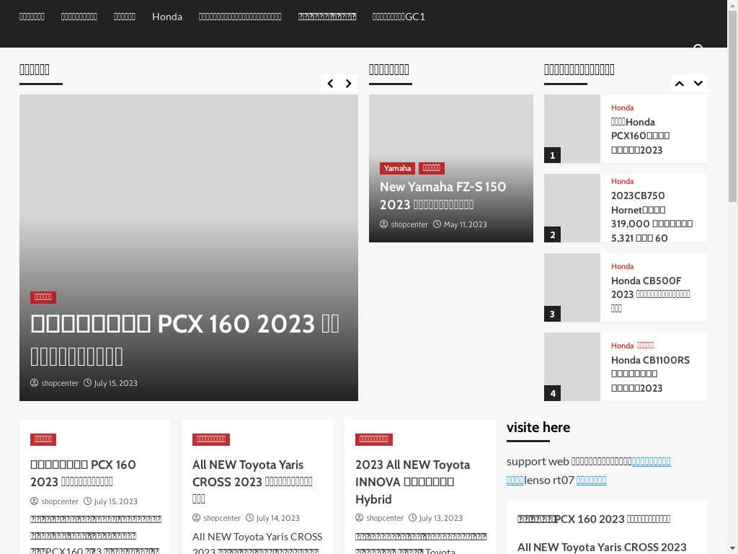Open thumbnail number 2 in the post list
The image size is (738, 554).
[572, 208]
